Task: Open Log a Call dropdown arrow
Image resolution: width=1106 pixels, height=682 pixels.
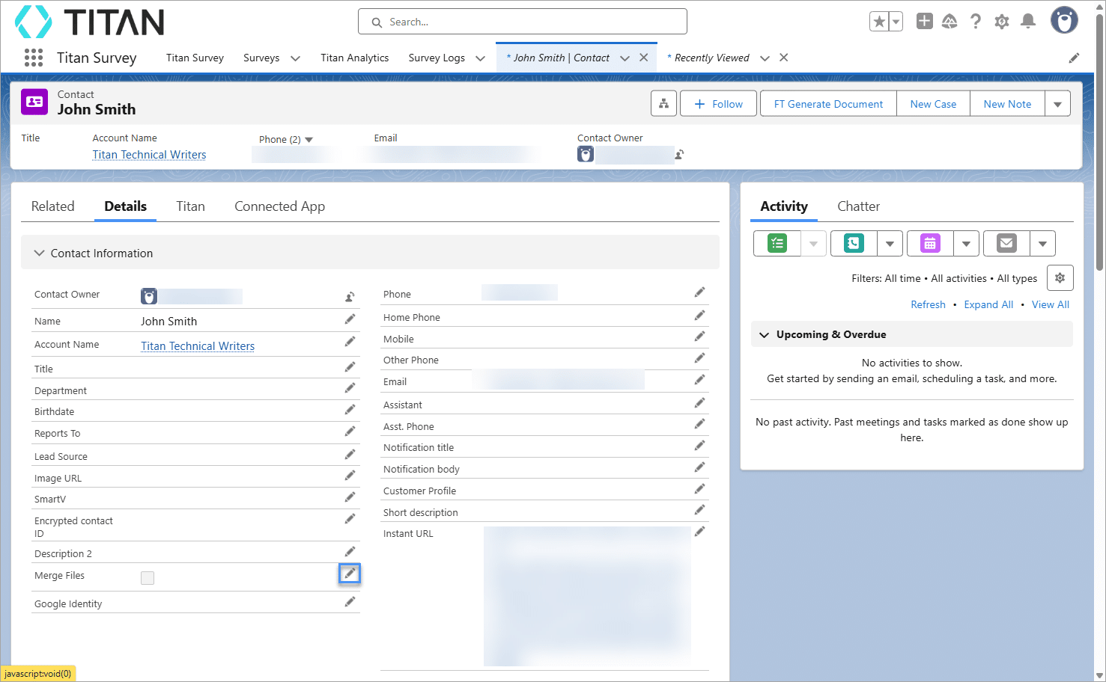Action: pyautogui.click(x=890, y=243)
